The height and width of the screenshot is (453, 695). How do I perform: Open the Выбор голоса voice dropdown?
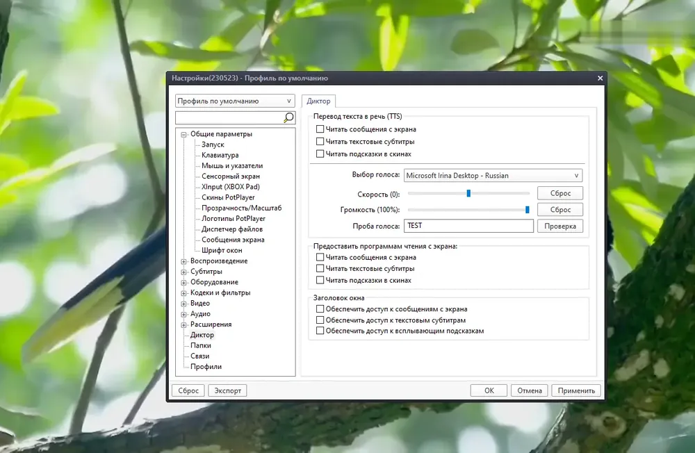[493, 176]
